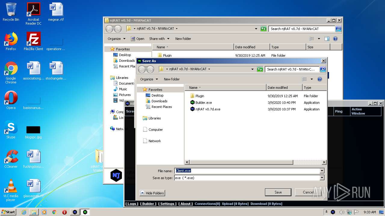
Task: Expand address history in Explorer window
Action: coord(256,29)
